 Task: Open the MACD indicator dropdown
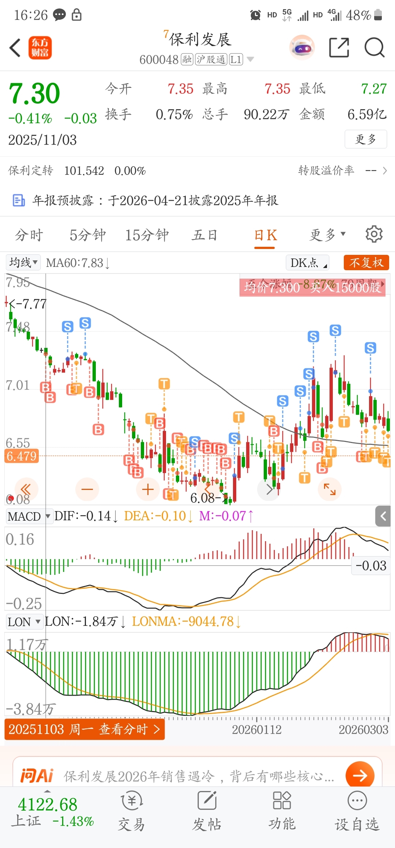(29, 516)
